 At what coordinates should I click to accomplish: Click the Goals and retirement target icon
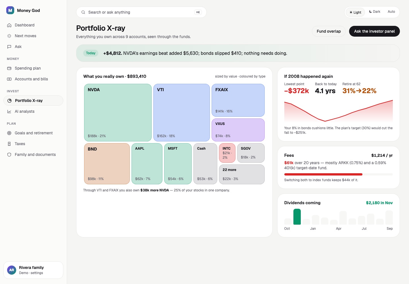[9, 133]
